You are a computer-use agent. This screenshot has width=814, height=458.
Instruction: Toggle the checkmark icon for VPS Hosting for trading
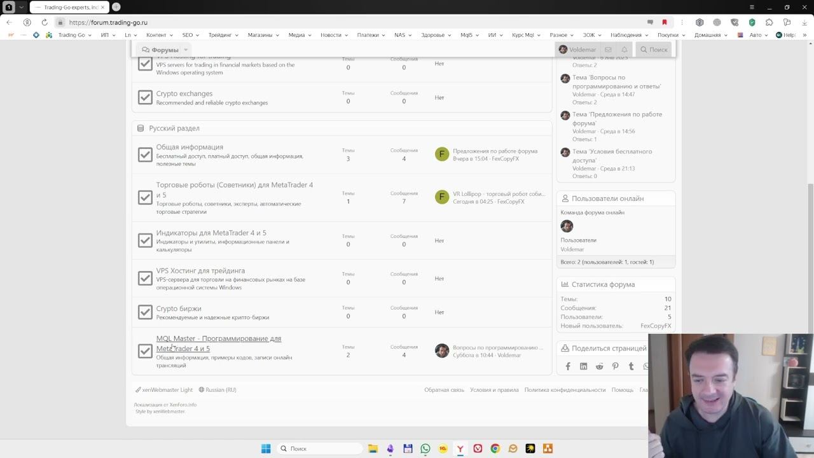click(145, 64)
